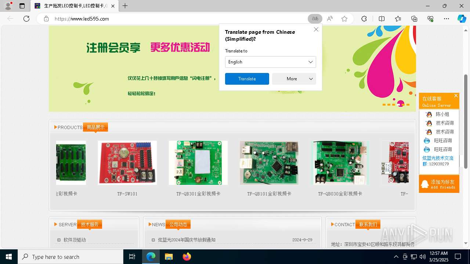Select the 商品展示 products tab
Image resolution: width=470 pixels, height=264 pixels.
click(95, 127)
